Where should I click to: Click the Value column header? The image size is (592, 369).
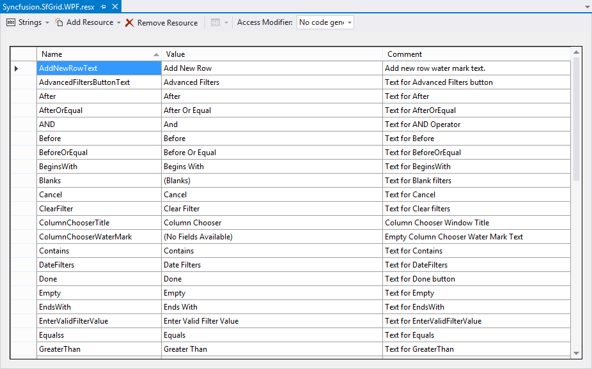pos(272,54)
